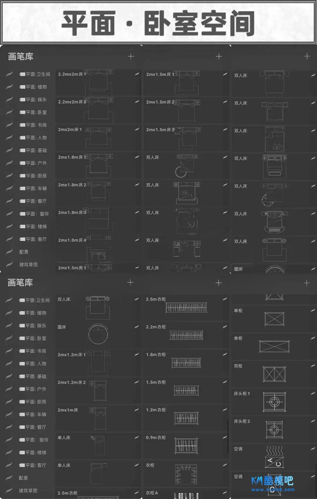This screenshot has height=499, width=317.
Task: Pick the 床头柜 1 nightstand brush
Action: pyautogui.click(x=274, y=401)
